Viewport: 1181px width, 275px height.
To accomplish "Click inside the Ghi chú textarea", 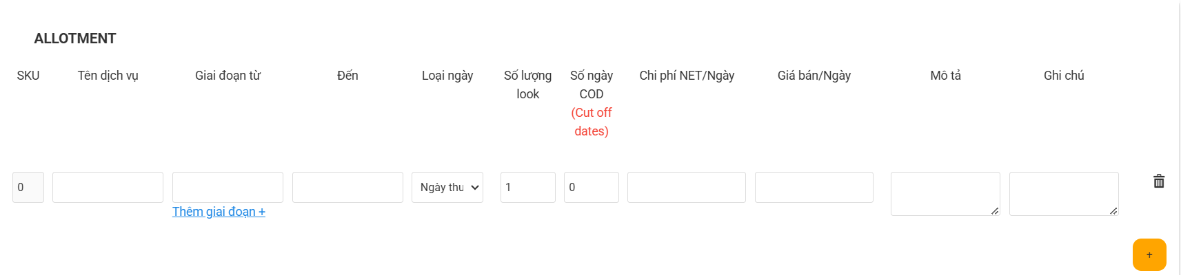I will (1064, 194).
